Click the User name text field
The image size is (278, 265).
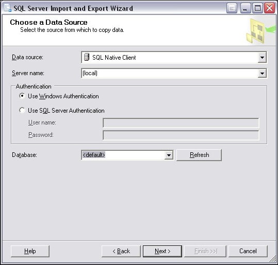coord(181,123)
